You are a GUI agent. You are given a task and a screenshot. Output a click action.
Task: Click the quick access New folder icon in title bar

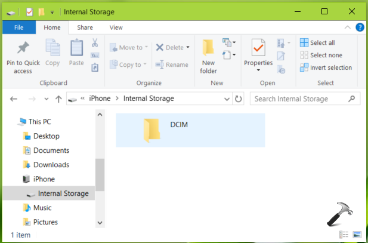click(x=41, y=12)
